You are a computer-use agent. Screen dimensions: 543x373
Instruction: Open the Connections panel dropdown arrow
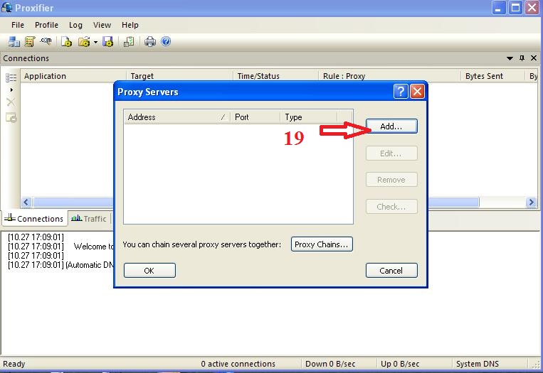click(510, 58)
